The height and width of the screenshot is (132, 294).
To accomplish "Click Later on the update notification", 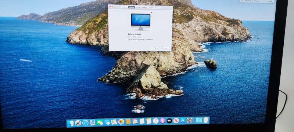I will coord(271,1).
